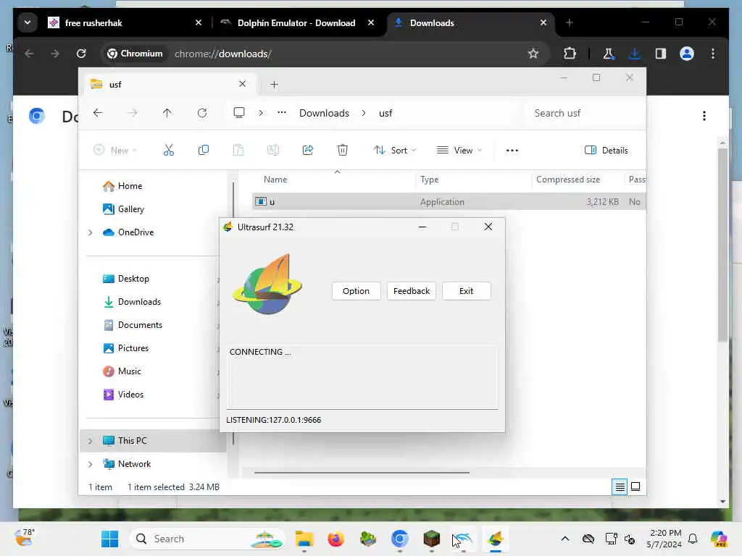Click the Search usf field

pos(585,113)
